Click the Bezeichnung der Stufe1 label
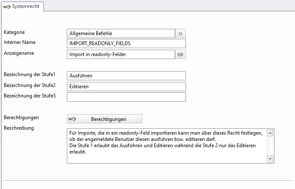295x189 pixels. click(30, 74)
